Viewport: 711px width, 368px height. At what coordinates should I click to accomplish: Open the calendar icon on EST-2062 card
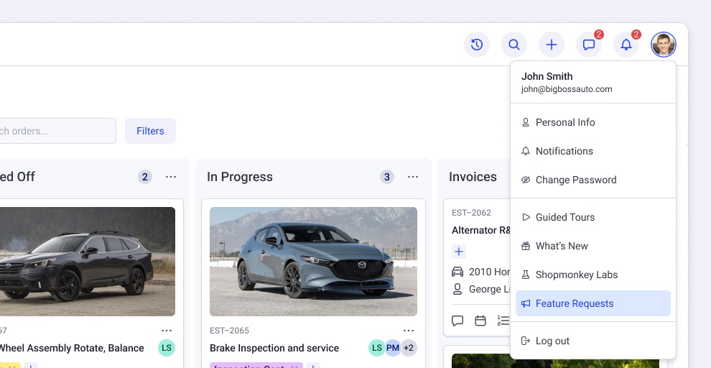[480, 321]
